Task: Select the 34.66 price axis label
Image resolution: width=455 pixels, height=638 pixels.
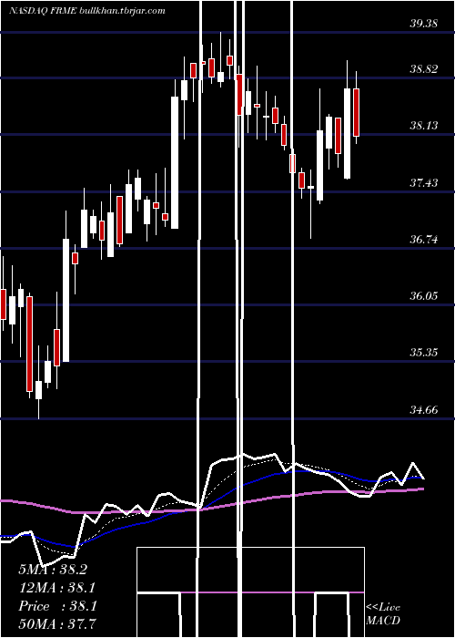Action: pyautogui.click(x=423, y=409)
